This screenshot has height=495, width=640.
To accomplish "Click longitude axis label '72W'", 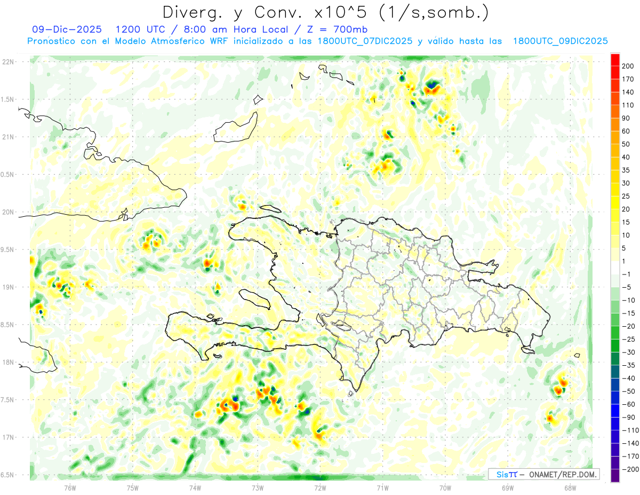I will (320, 488).
